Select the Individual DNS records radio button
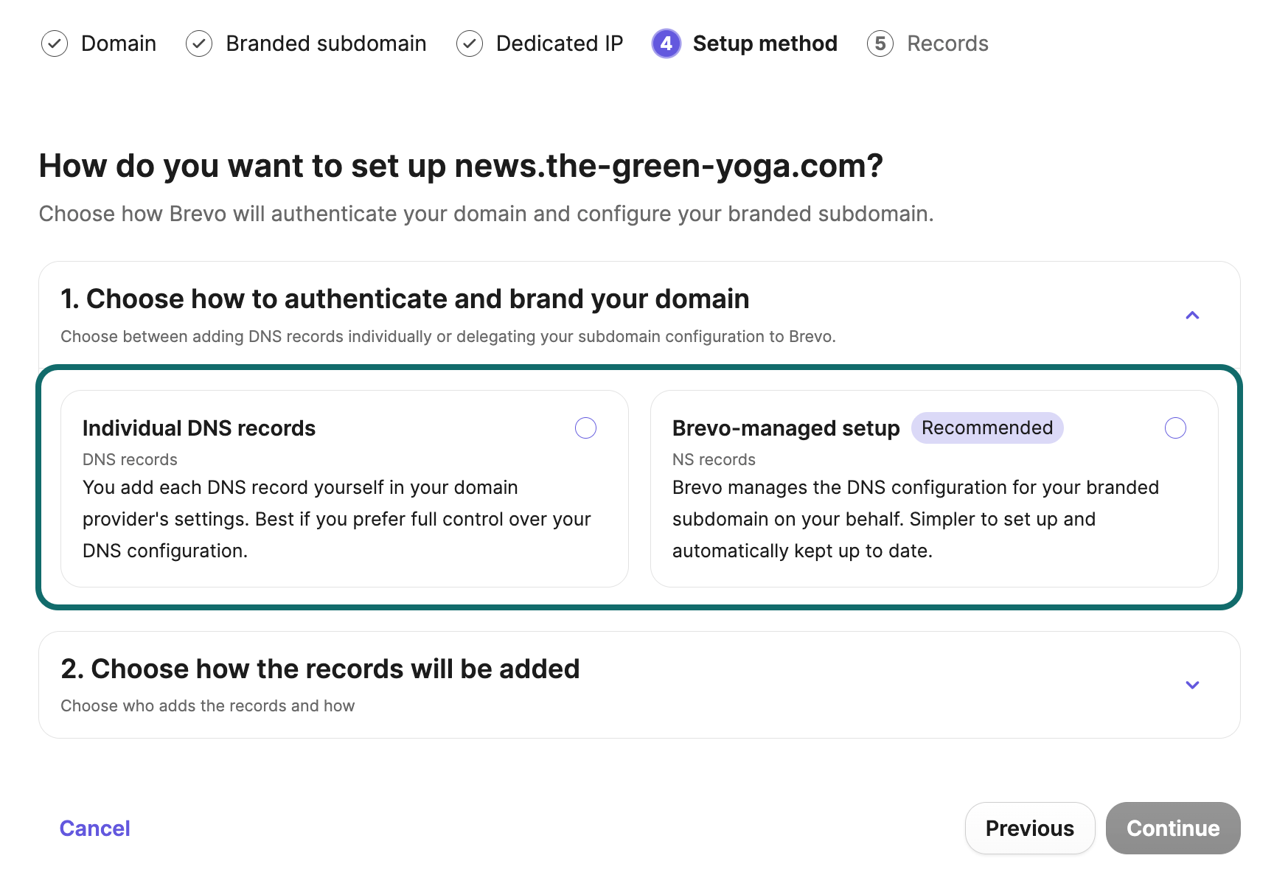1274x889 pixels. pos(585,428)
